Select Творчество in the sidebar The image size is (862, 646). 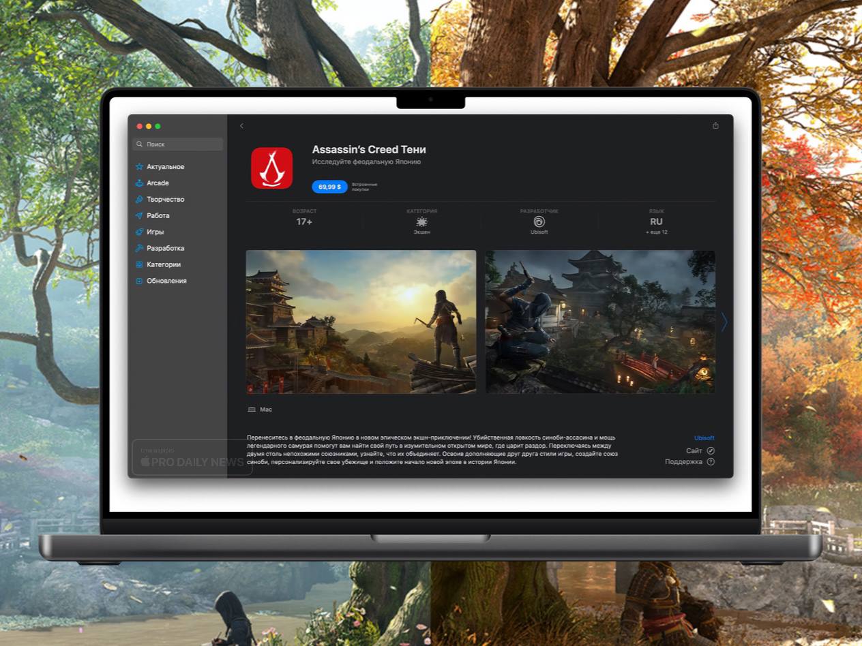pos(165,200)
